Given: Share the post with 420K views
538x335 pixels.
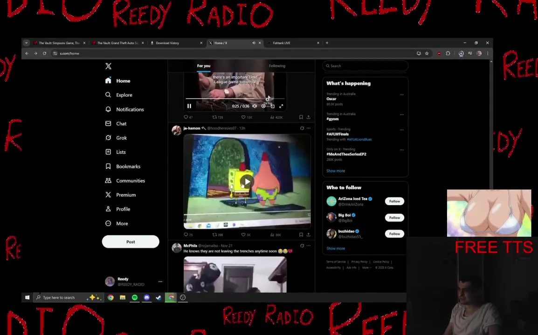Looking at the screenshot, I should pyautogui.click(x=309, y=117).
